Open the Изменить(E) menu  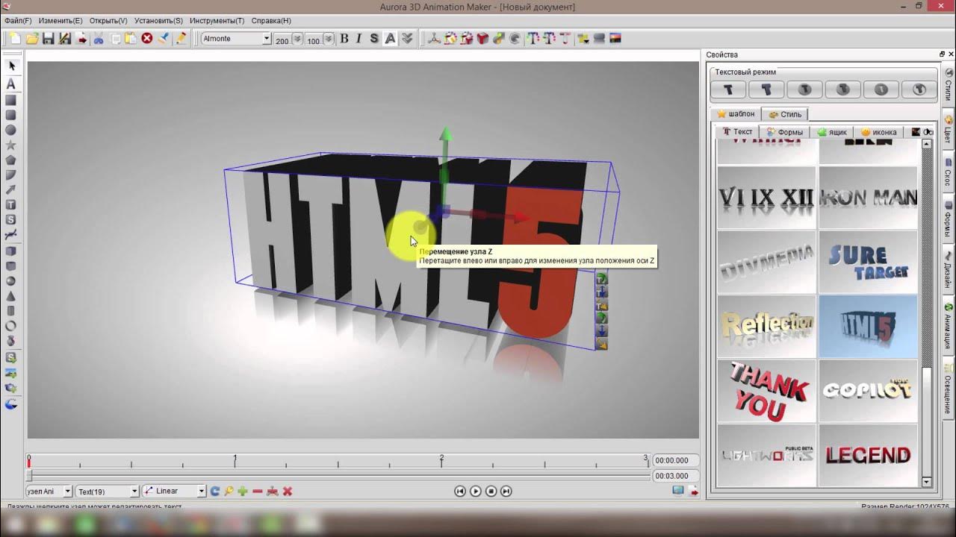pos(60,21)
